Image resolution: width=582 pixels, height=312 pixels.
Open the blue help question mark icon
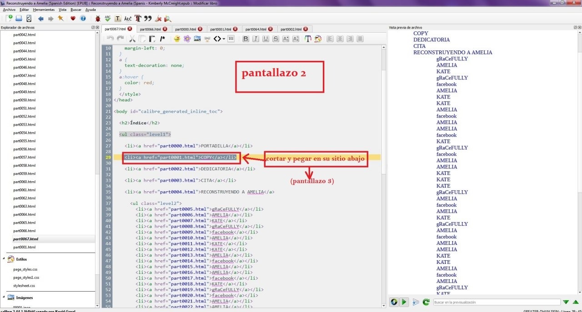coord(83,19)
